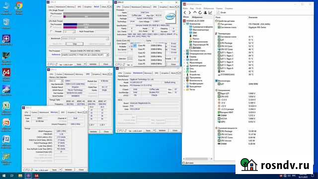Image resolution: width=318 pixels, height=179 pixels.
Task: Open File Explorer from the taskbar
Action: coord(20,176)
